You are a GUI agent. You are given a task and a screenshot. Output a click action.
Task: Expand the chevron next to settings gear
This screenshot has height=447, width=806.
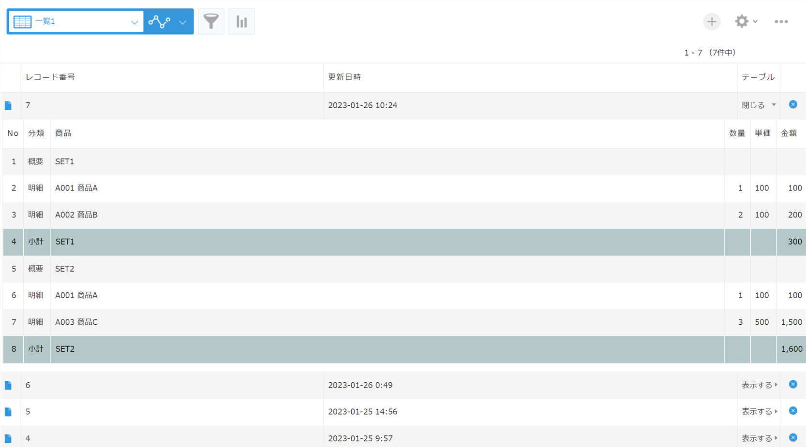(755, 22)
